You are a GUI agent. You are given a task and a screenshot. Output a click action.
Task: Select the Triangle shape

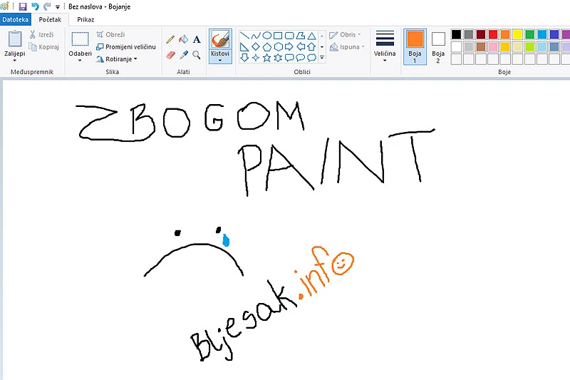point(311,36)
